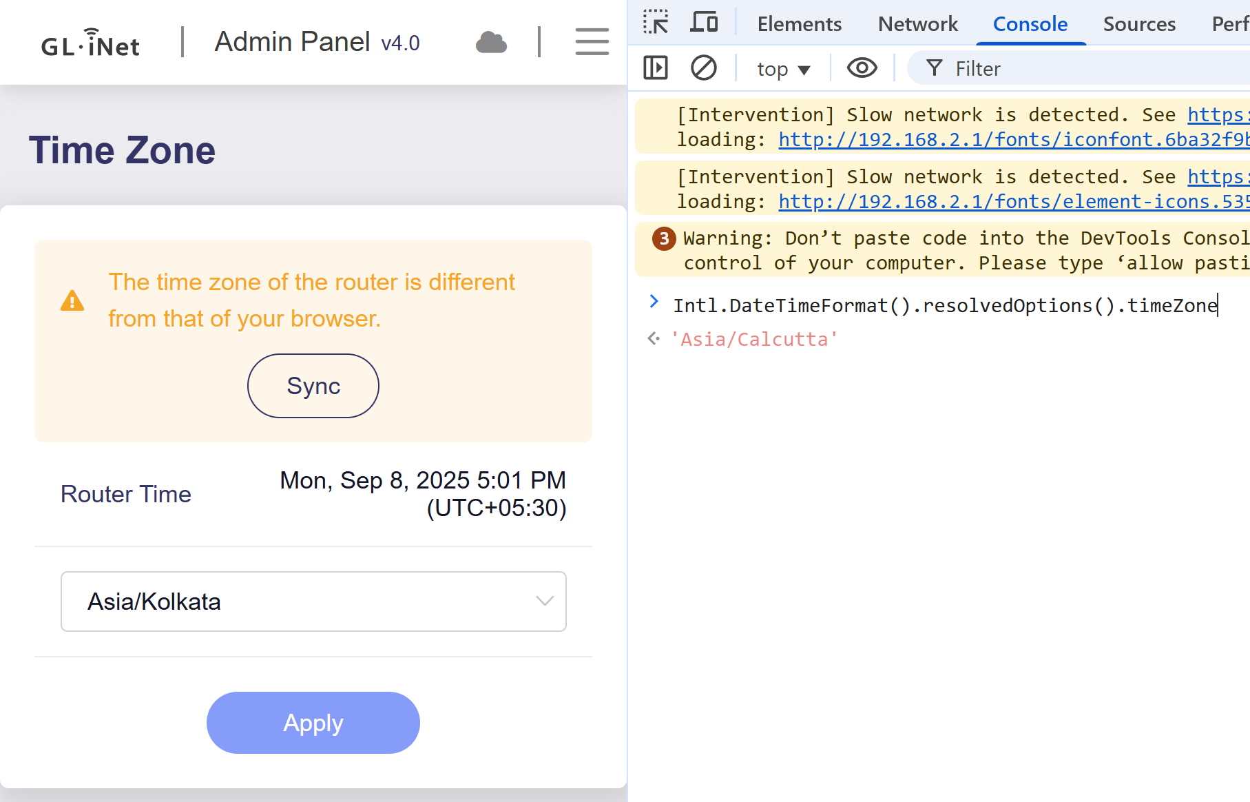Screen dimensions: 1250x802
Task: Open live expression eye icon
Action: pos(862,68)
